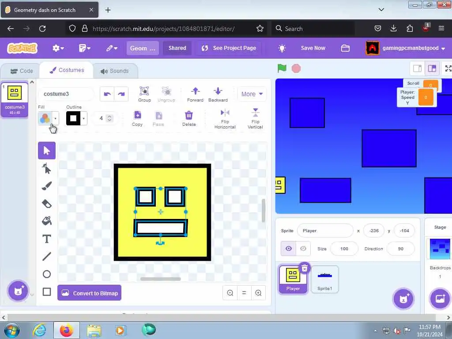Image resolution: width=452 pixels, height=339 pixels.
Task: Switch to the Sounds tab
Action: (x=115, y=71)
